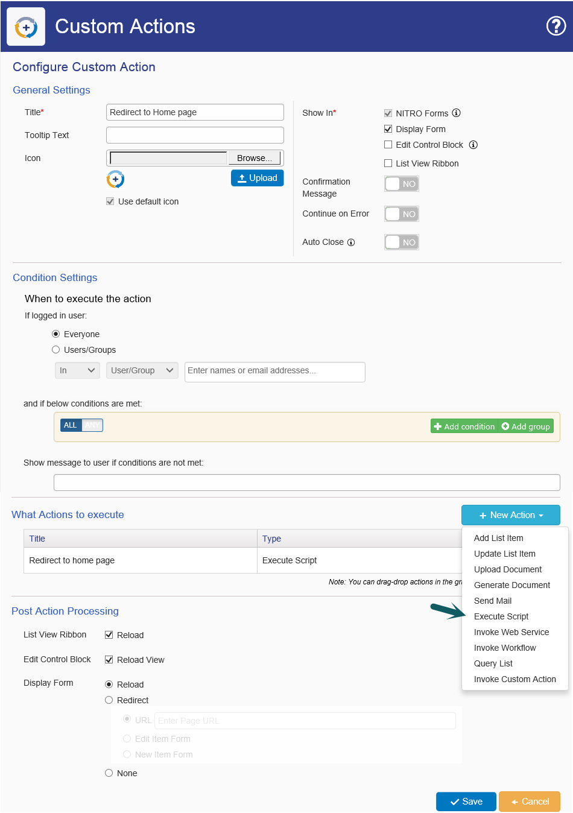Switch the condition switch to ANY
The image size is (573, 813).
[92, 425]
